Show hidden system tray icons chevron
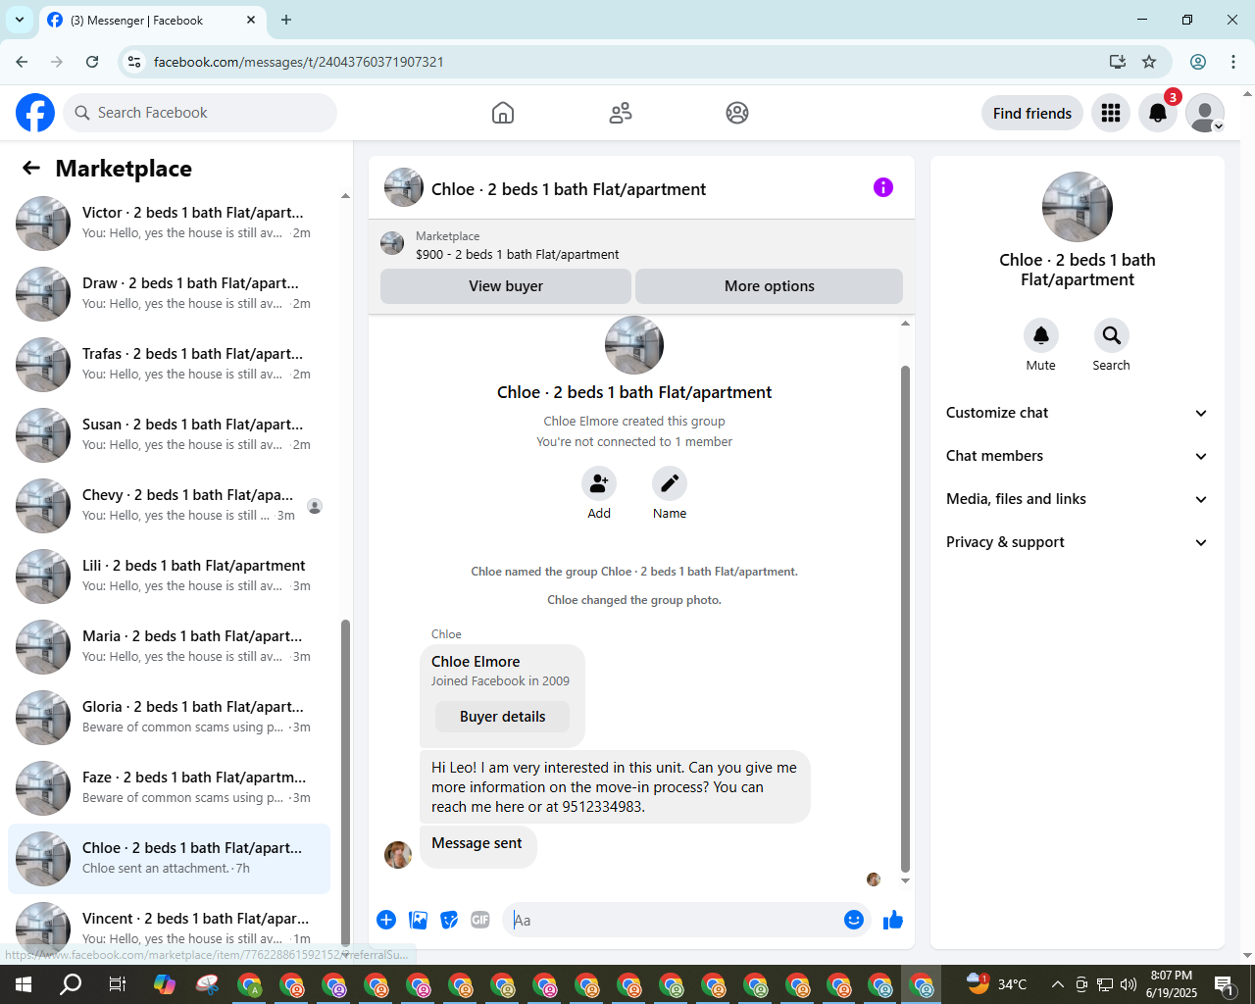This screenshot has height=1004, width=1255. click(x=1057, y=984)
